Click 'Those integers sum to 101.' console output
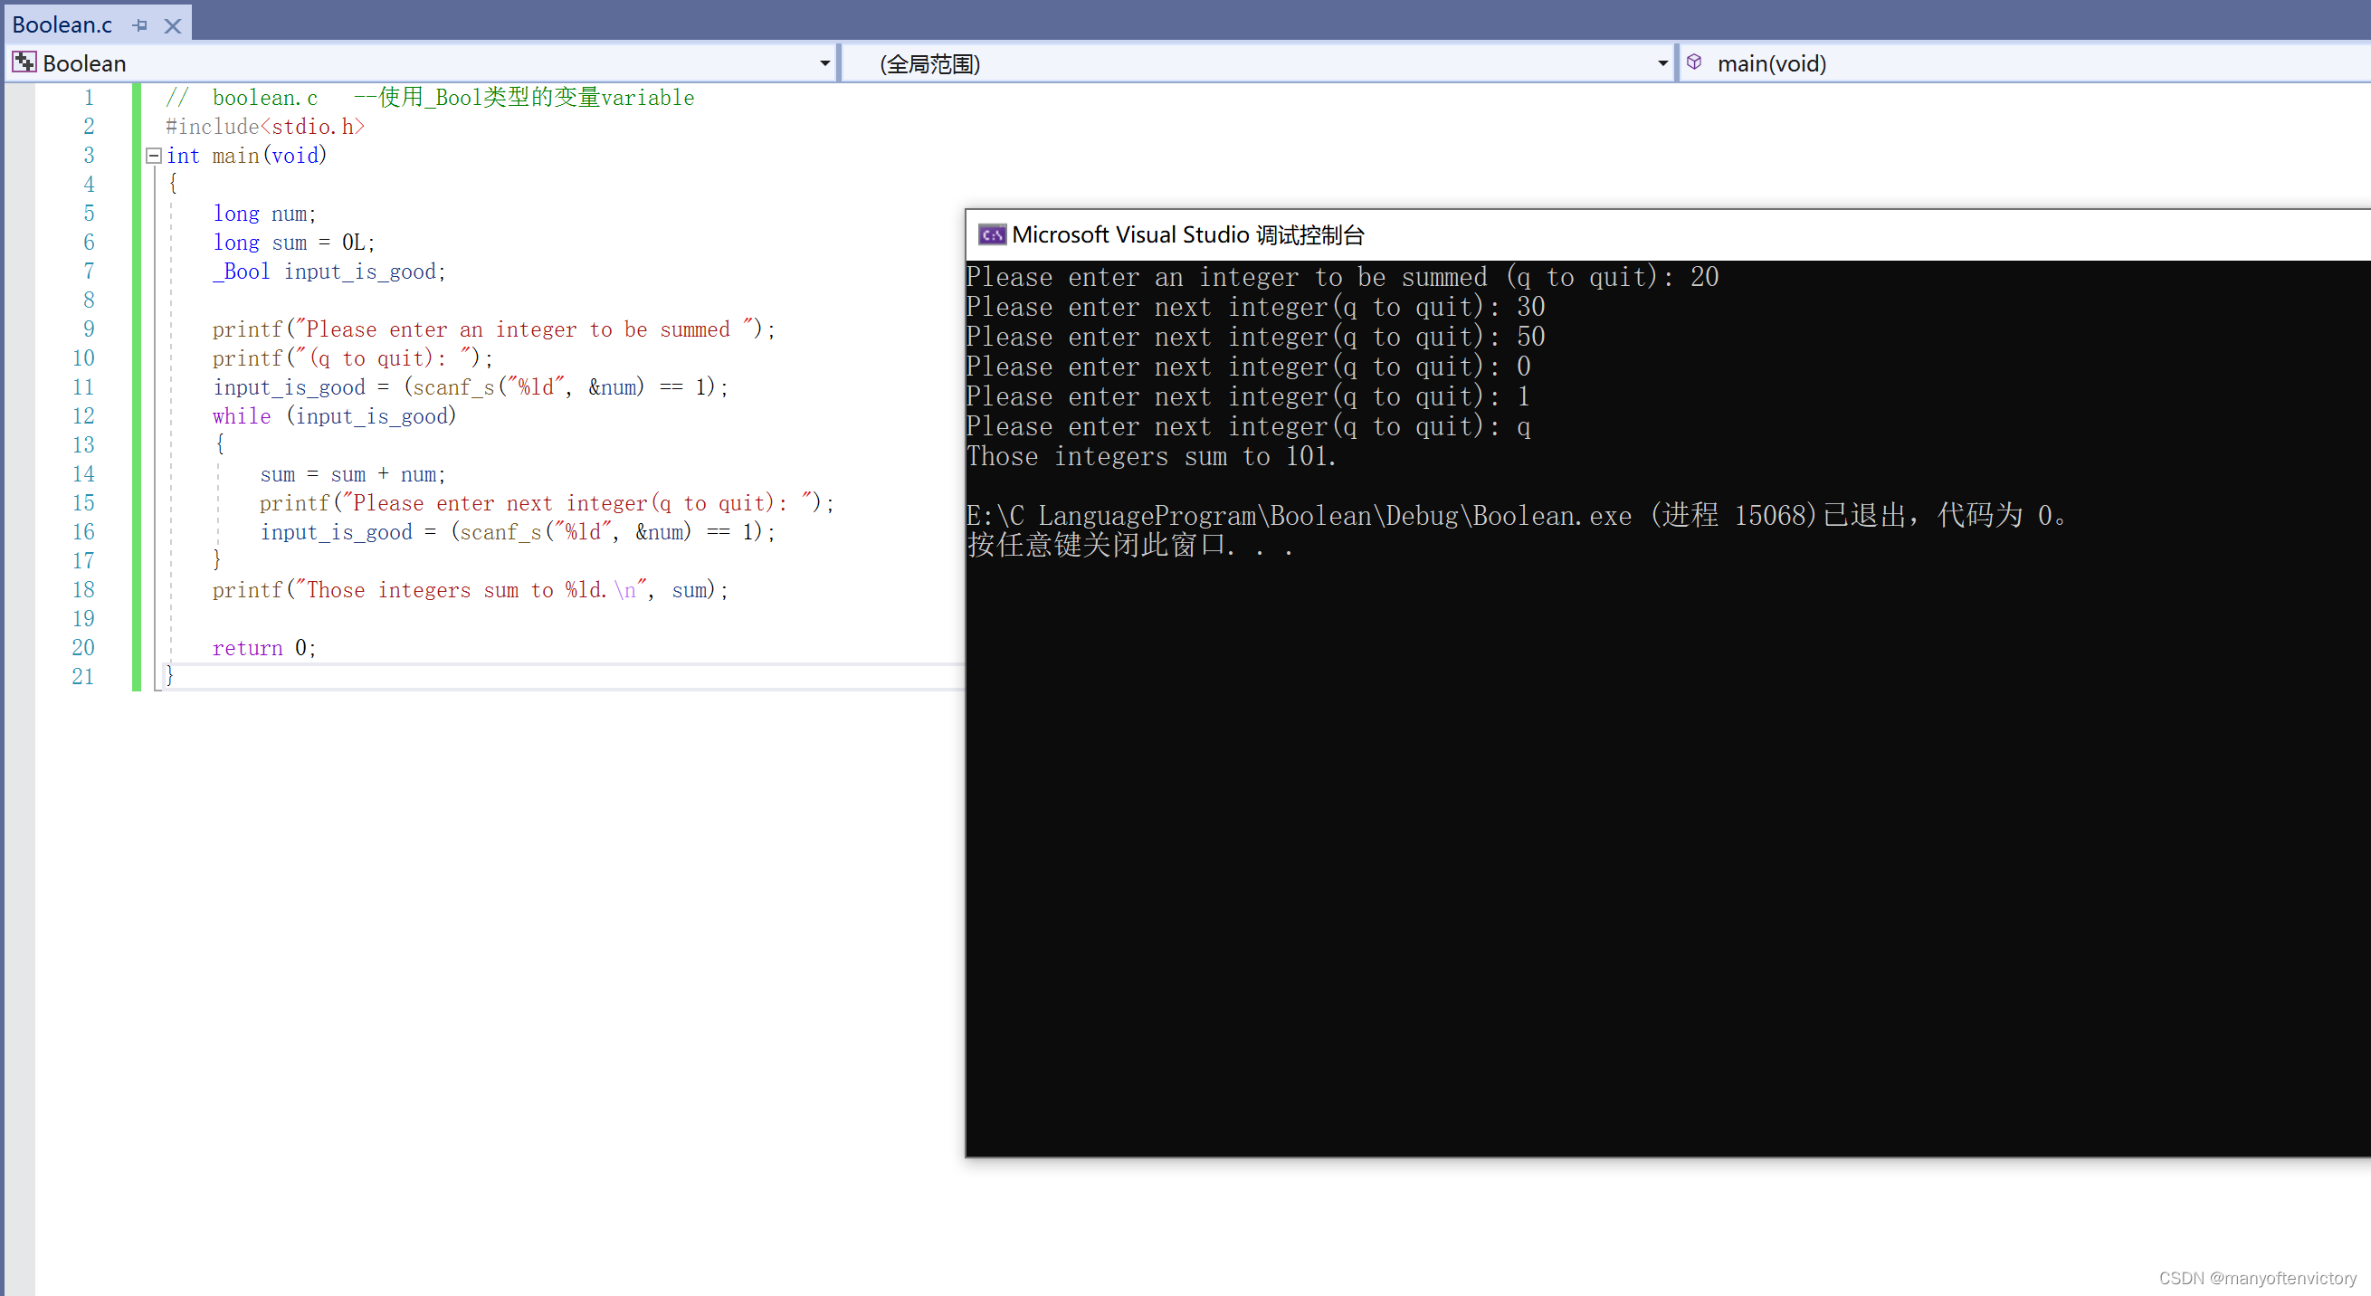 click(1150, 456)
